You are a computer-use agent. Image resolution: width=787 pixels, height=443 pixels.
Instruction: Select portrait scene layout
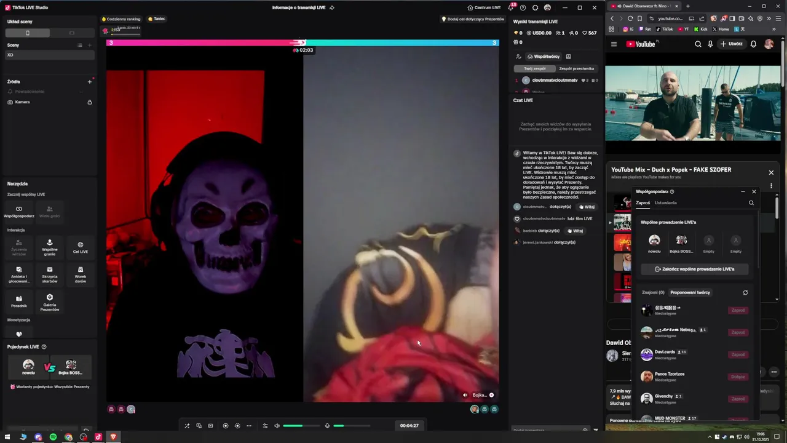tap(27, 33)
